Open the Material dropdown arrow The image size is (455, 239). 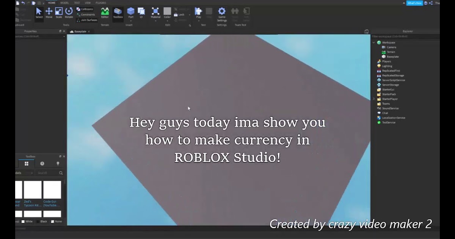click(x=155, y=21)
